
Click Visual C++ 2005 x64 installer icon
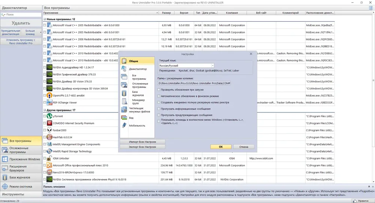[49, 25]
